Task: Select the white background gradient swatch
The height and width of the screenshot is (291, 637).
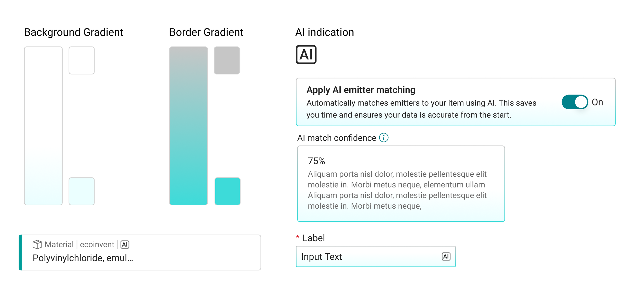Action: coord(82,60)
